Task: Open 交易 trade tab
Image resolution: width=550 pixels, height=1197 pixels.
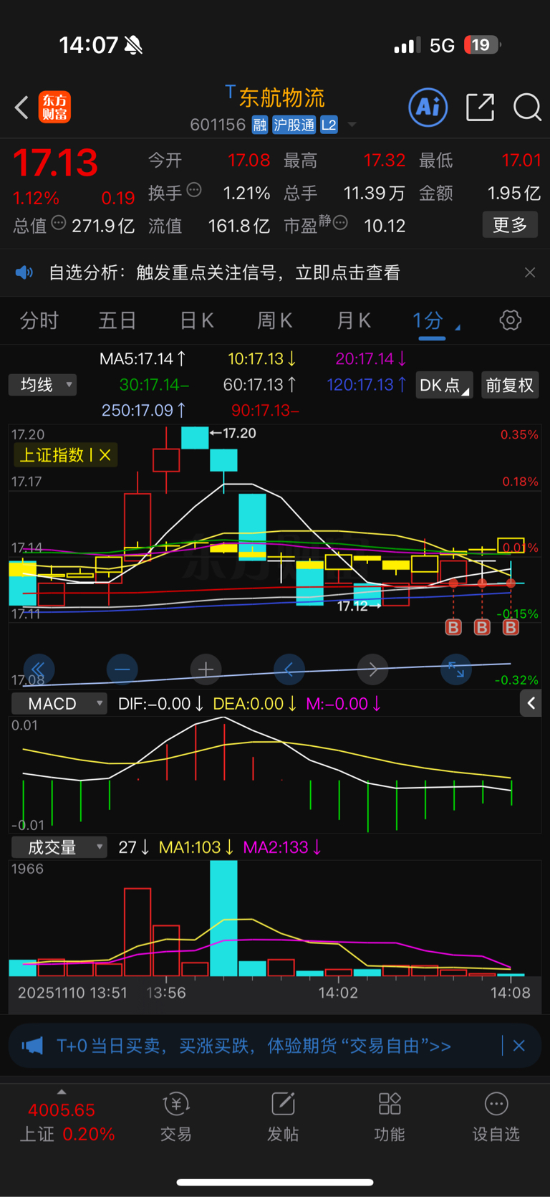Action: pos(175,1118)
